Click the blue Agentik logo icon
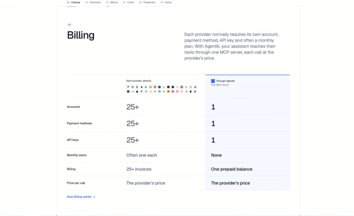The width and height of the screenshot is (354, 216). click(213, 81)
